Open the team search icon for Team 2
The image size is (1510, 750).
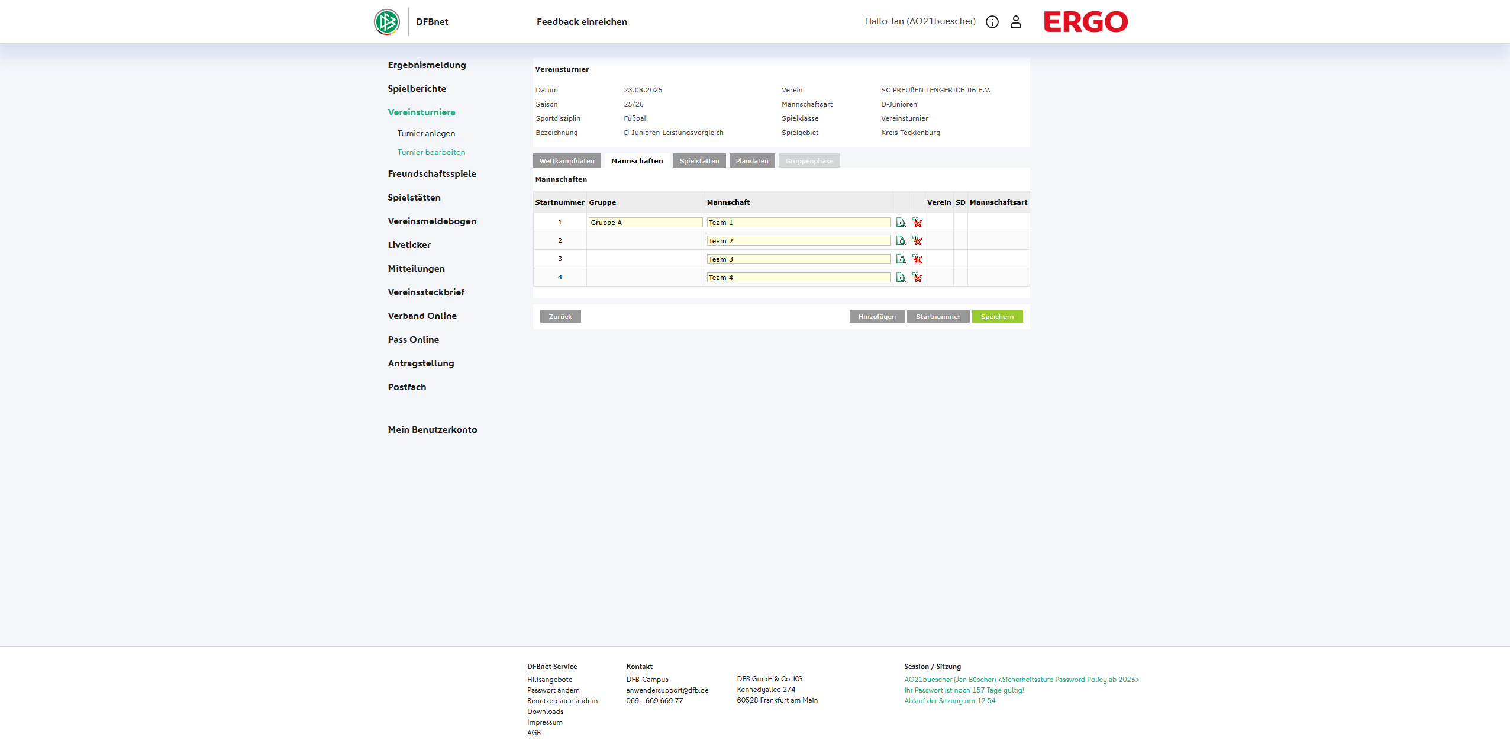click(901, 241)
